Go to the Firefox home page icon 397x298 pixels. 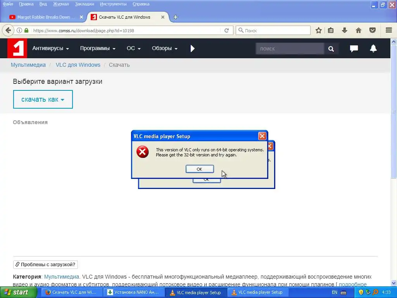click(x=359, y=30)
